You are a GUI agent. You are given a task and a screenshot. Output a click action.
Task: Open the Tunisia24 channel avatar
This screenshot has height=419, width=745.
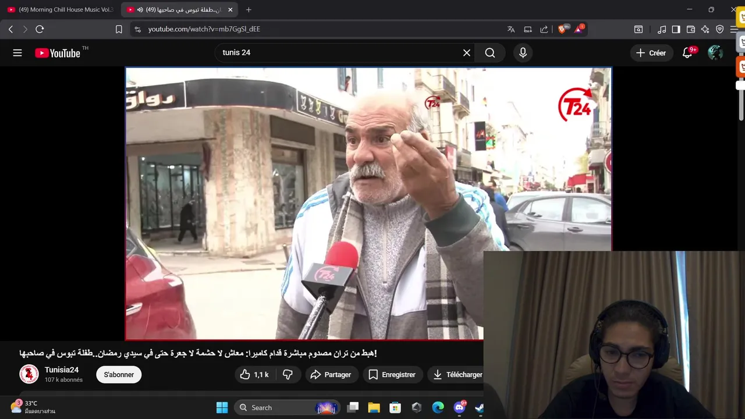point(29,374)
